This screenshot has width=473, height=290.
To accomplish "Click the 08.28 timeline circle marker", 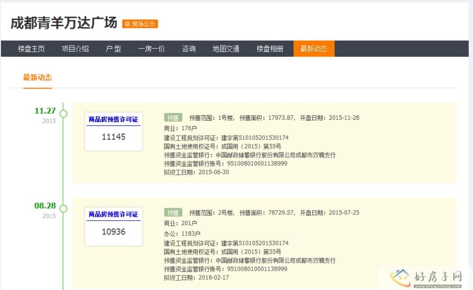I will [x=63, y=209].
